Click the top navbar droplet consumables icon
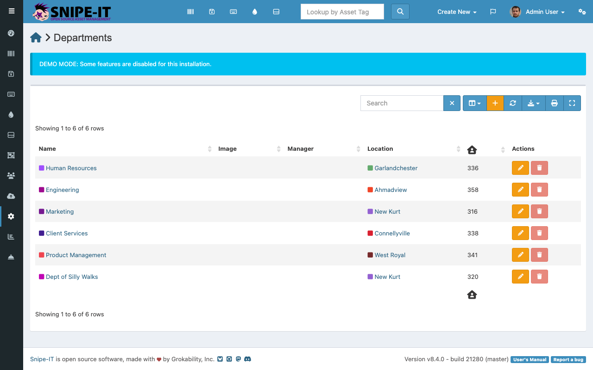 coord(255,12)
